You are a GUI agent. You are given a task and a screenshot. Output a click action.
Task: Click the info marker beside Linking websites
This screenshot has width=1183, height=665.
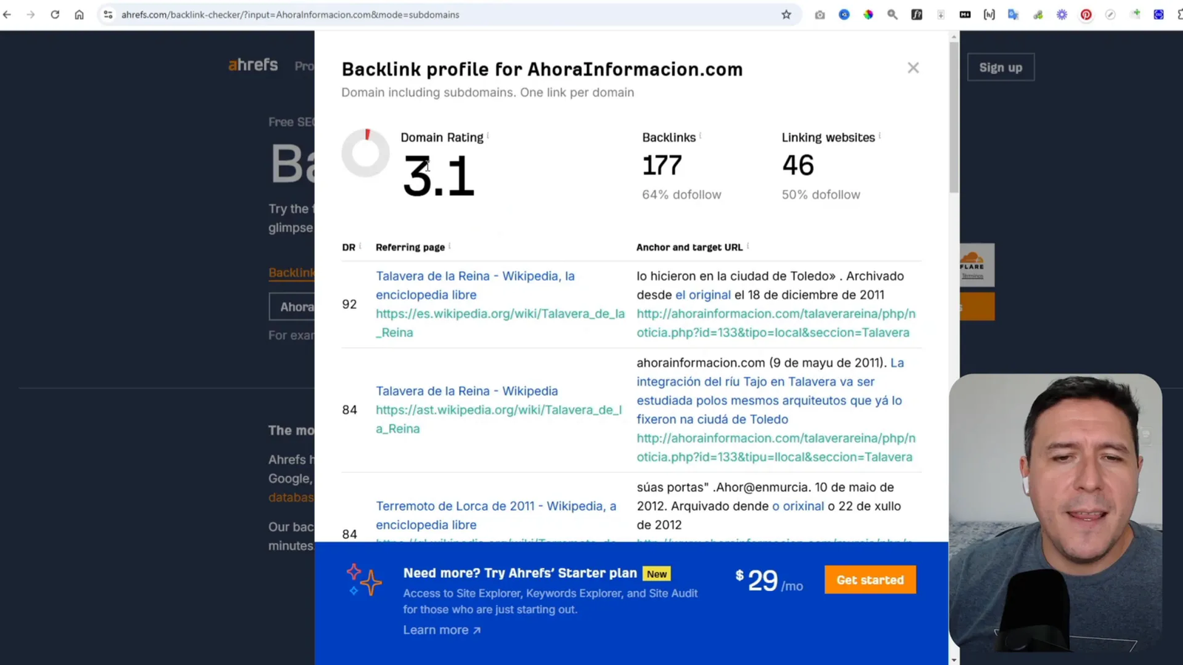point(878,135)
